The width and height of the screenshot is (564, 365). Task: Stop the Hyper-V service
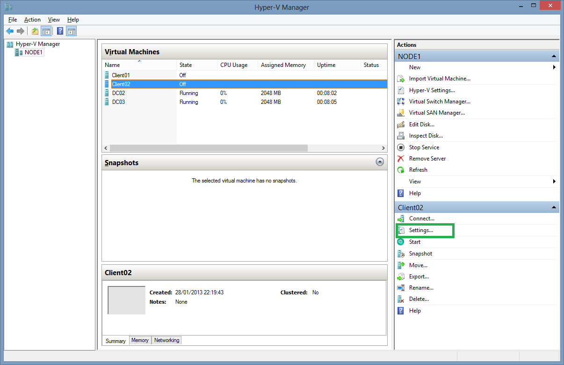tap(423, 147)
